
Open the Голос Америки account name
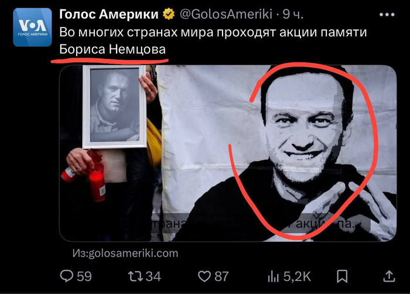[109, 14]
